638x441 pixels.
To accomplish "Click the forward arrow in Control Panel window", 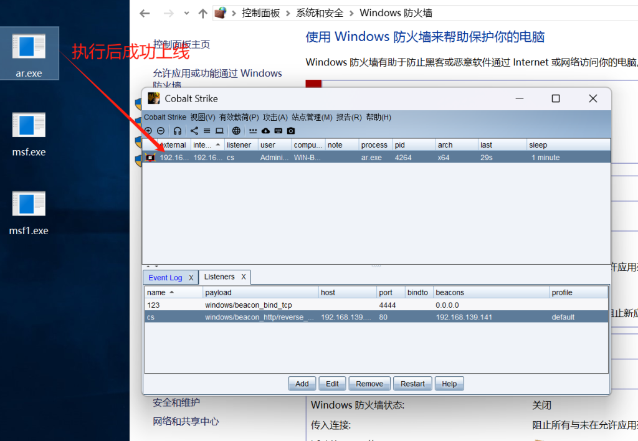I will [168, 14].
